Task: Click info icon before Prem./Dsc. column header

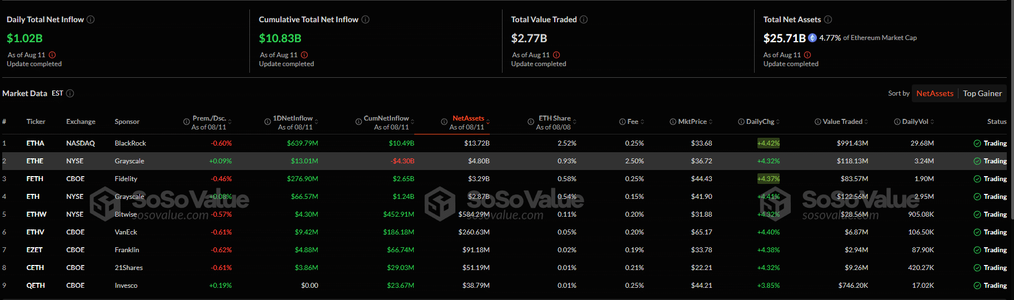Action: click(187, 122)
